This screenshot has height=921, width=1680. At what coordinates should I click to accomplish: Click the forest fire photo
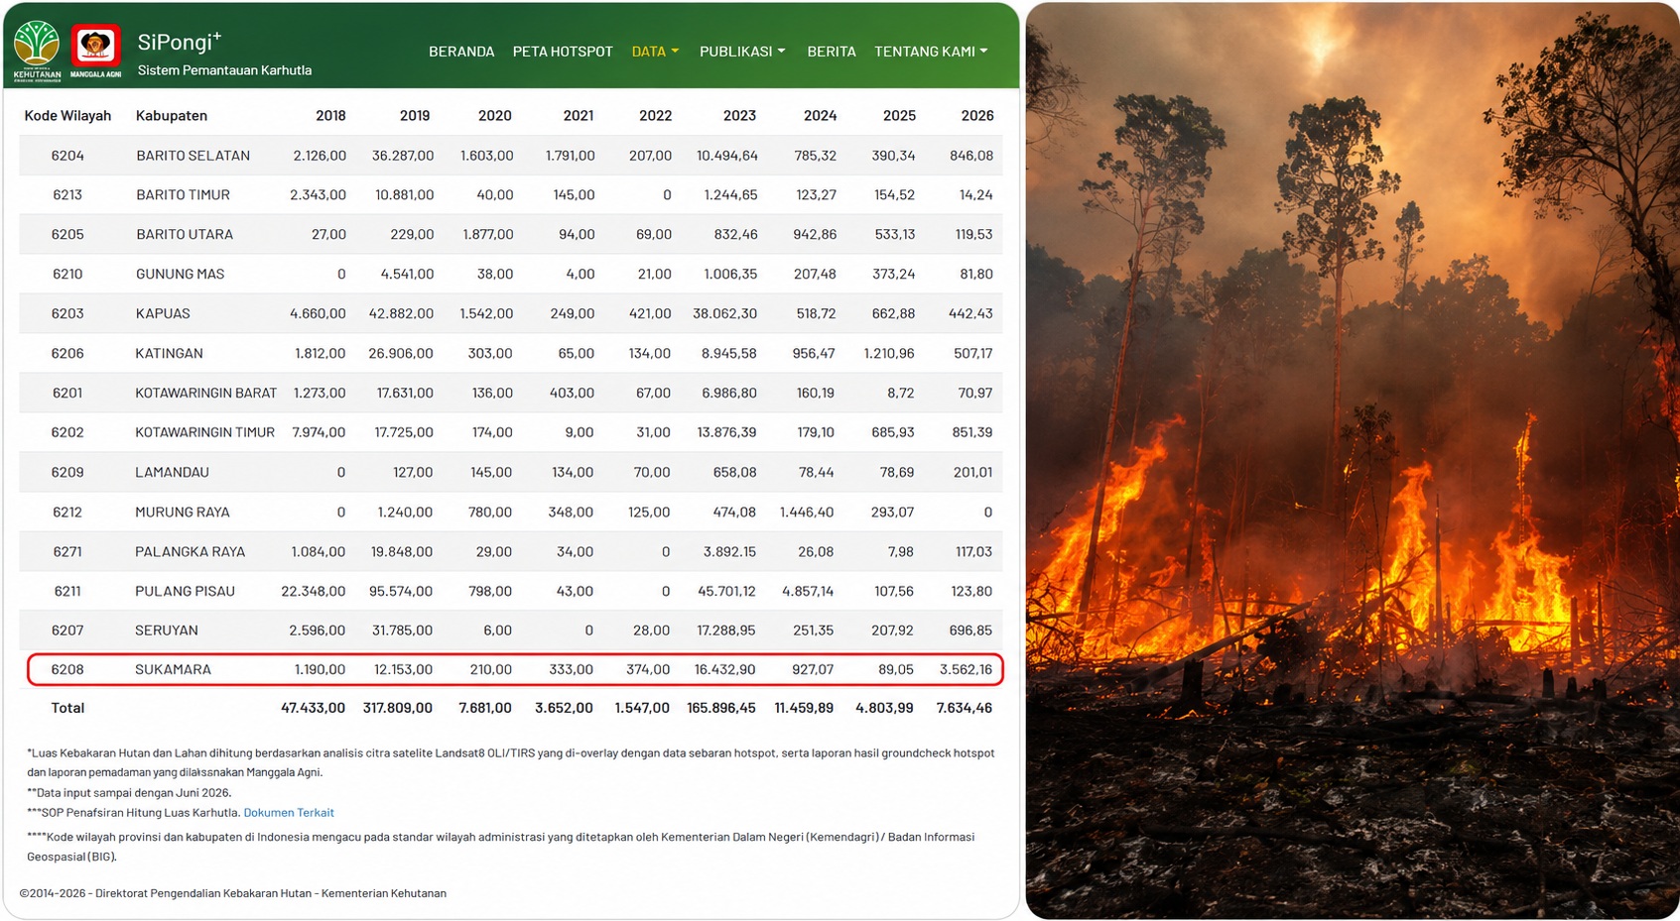click(x=1353, y=461)
